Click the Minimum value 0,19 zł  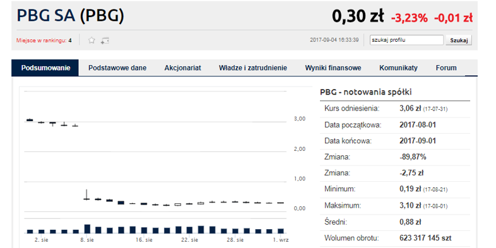pos(410,189)
